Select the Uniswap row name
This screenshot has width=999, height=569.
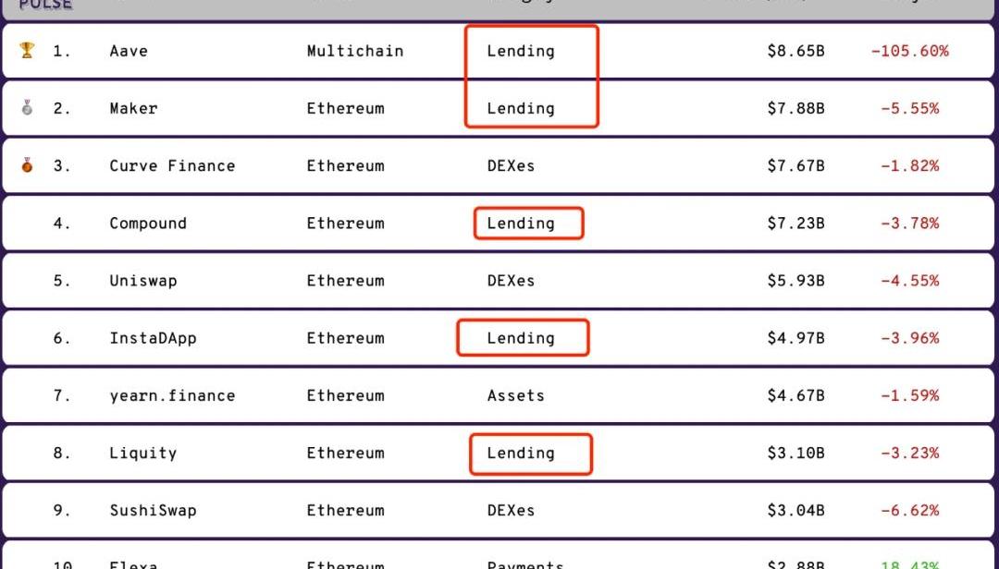pyautogui.click(x=143, y=281)
